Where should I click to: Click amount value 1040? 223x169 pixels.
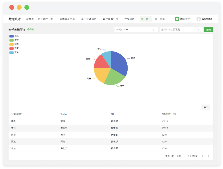tap(164, 135)
